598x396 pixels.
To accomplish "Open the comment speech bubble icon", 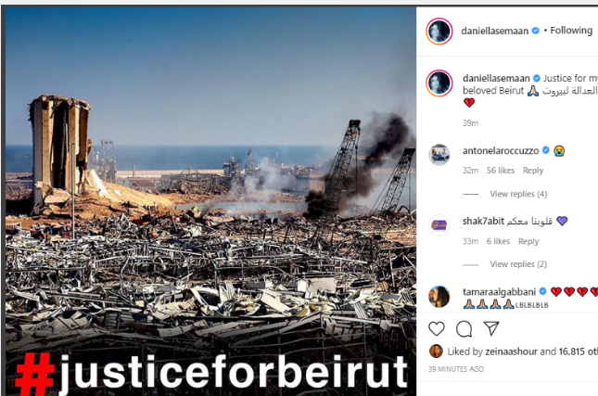I will tap(464, 329).
